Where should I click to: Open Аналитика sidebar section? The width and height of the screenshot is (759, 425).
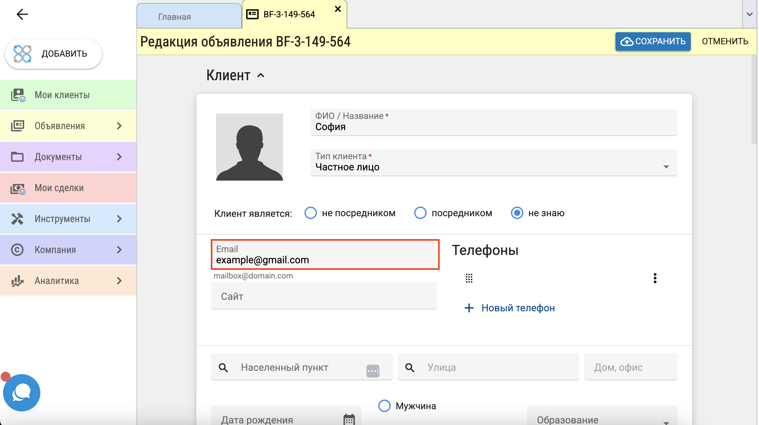[x=68, y=281]
